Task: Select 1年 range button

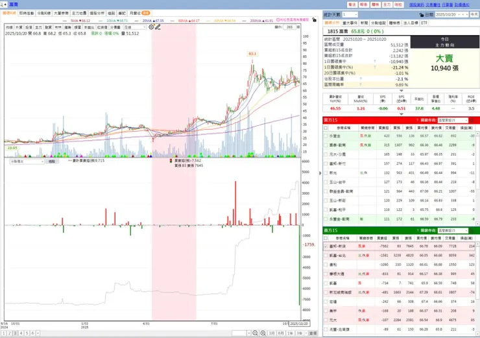Action: [290, 333]
